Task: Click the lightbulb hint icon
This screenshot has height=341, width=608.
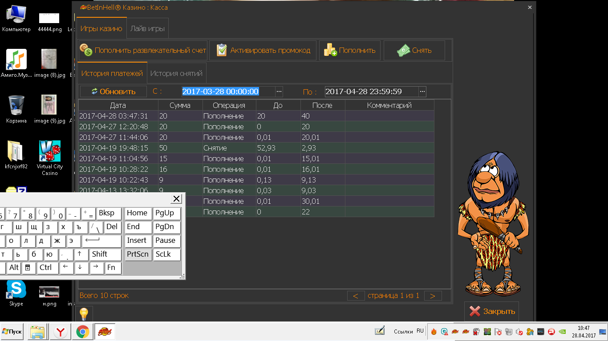Action: click(84, 313)
